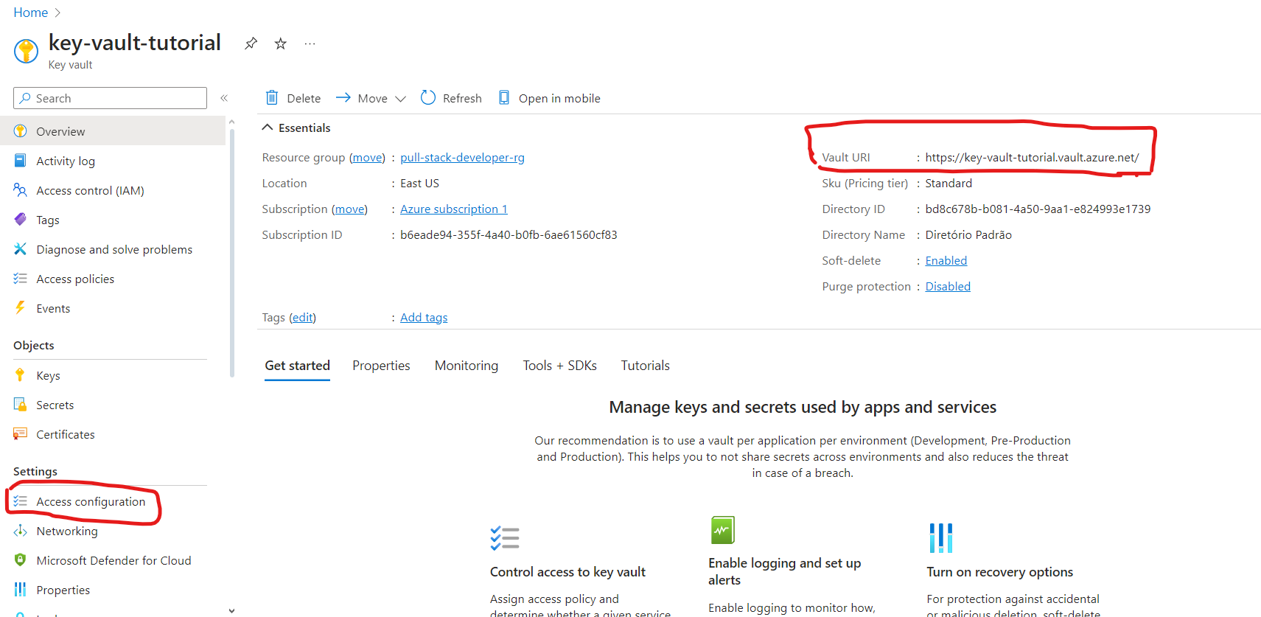This screenshot has width=1261, height=617.
Task: Click the Add tags link
Action: 424,318
